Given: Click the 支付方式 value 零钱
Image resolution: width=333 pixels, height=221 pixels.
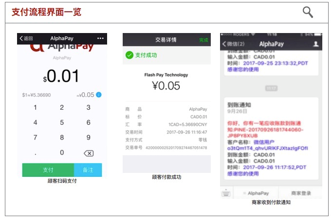Looking at the screenshot, I should click(x=203, y=139).
